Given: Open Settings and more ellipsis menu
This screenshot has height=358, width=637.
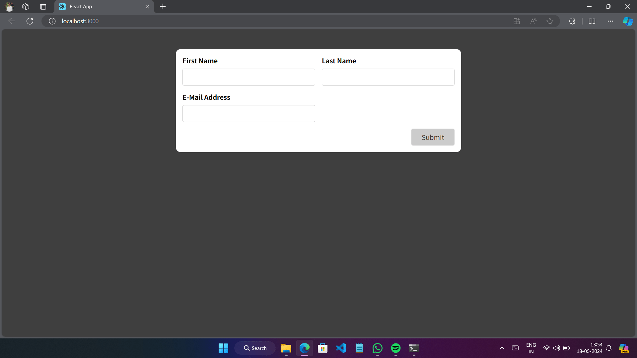Looking at the screenshot, I should pos(610,21).
